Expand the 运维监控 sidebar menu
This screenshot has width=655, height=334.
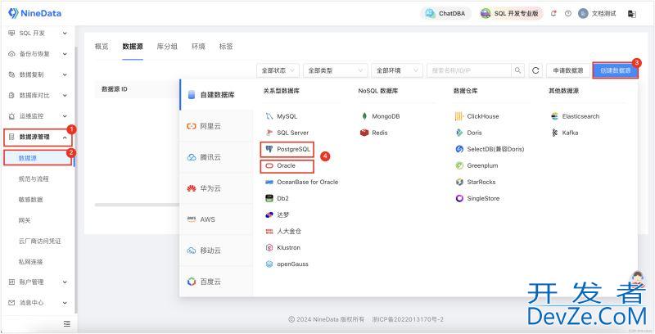coord(38,116)
